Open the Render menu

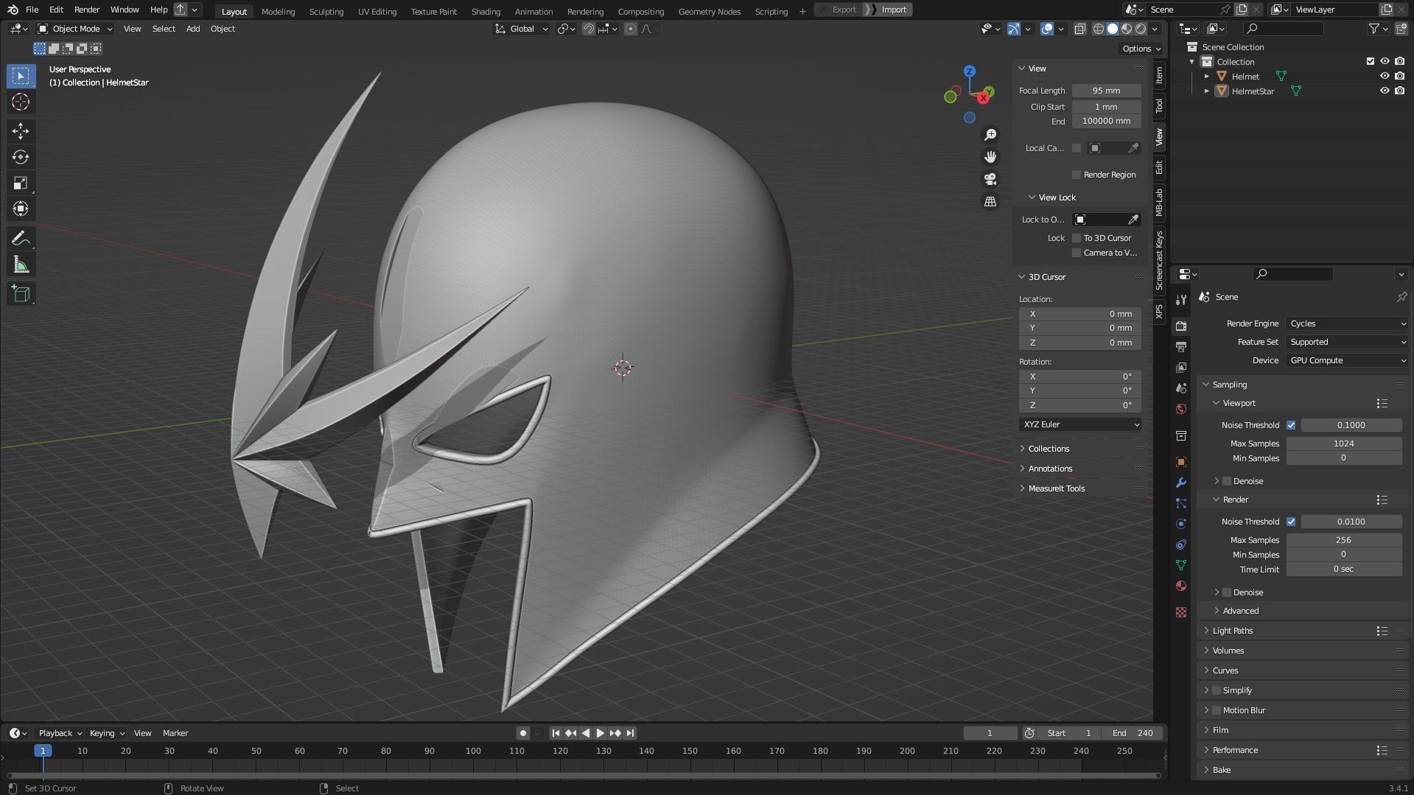[87, 10]
